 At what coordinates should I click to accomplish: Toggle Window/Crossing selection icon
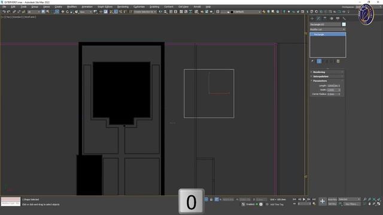click(57, 12)
